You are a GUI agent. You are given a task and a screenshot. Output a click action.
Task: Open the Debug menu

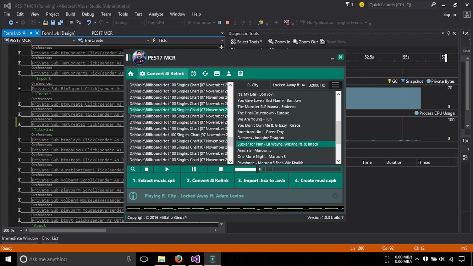(x=88, y=14)
